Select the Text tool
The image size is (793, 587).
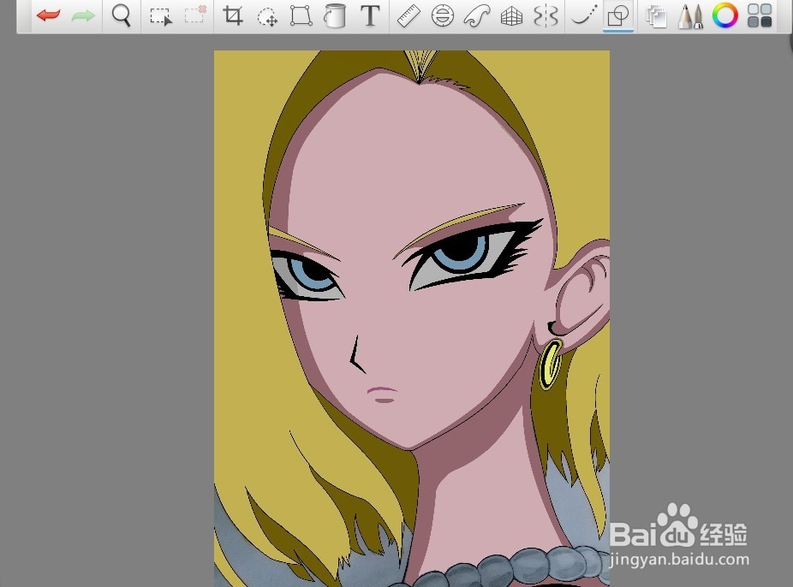[x=370, y=15]
